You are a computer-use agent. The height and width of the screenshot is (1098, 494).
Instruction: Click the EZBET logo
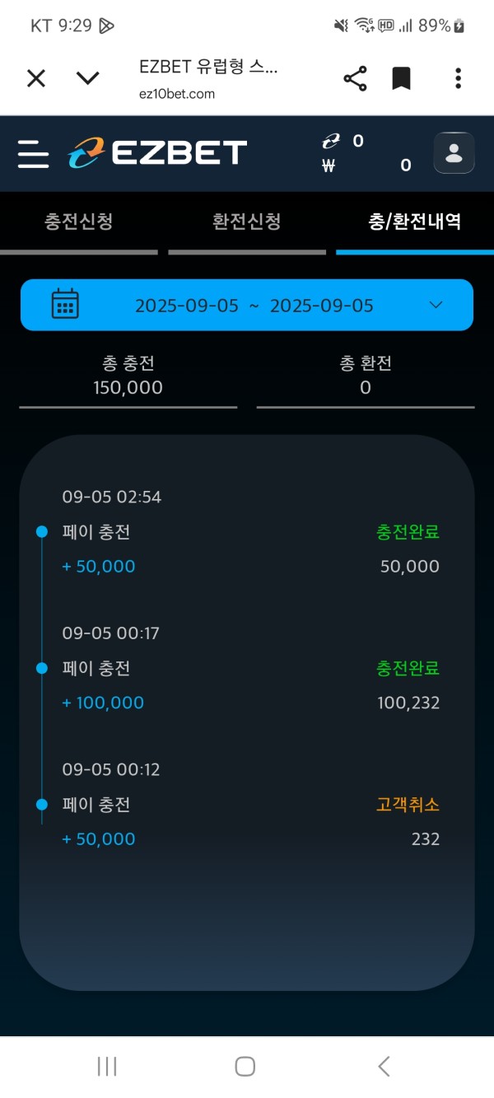click(156, 152)
